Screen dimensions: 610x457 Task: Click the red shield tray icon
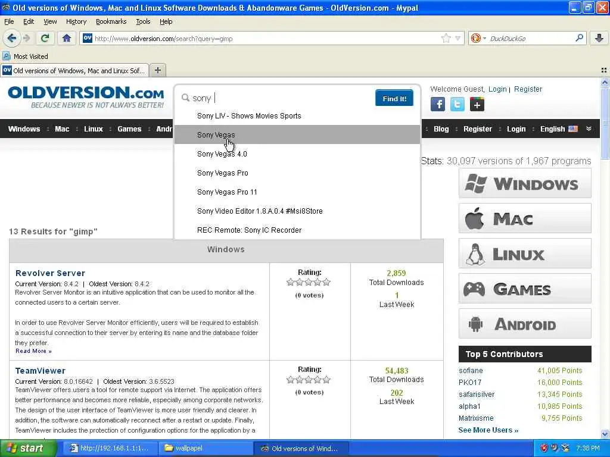[544, 448]
